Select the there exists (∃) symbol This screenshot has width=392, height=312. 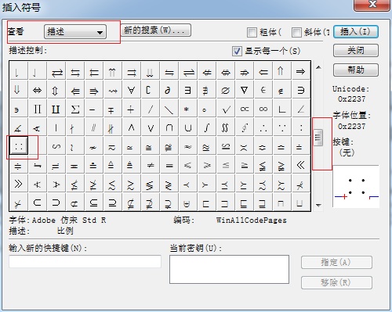[x=187, y=90]
